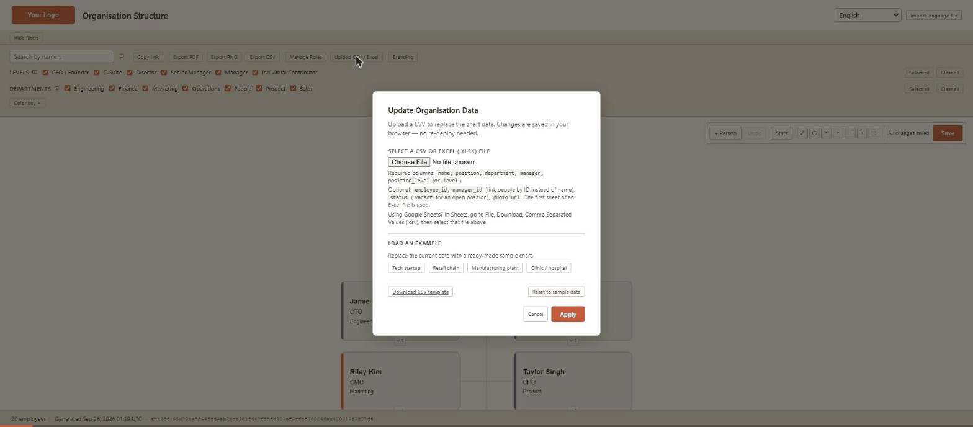This screenshot has height=427, width=973.
Task: Click Download CSV template link
Action: point(420,292)
